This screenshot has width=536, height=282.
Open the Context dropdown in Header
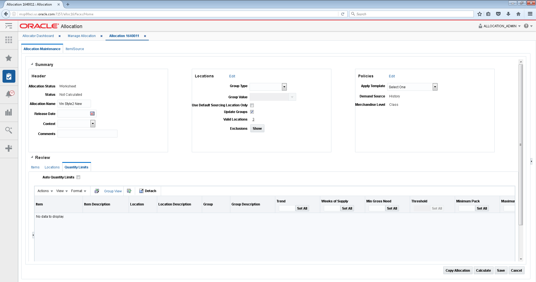pyautogui.click(x=93, y=124)
